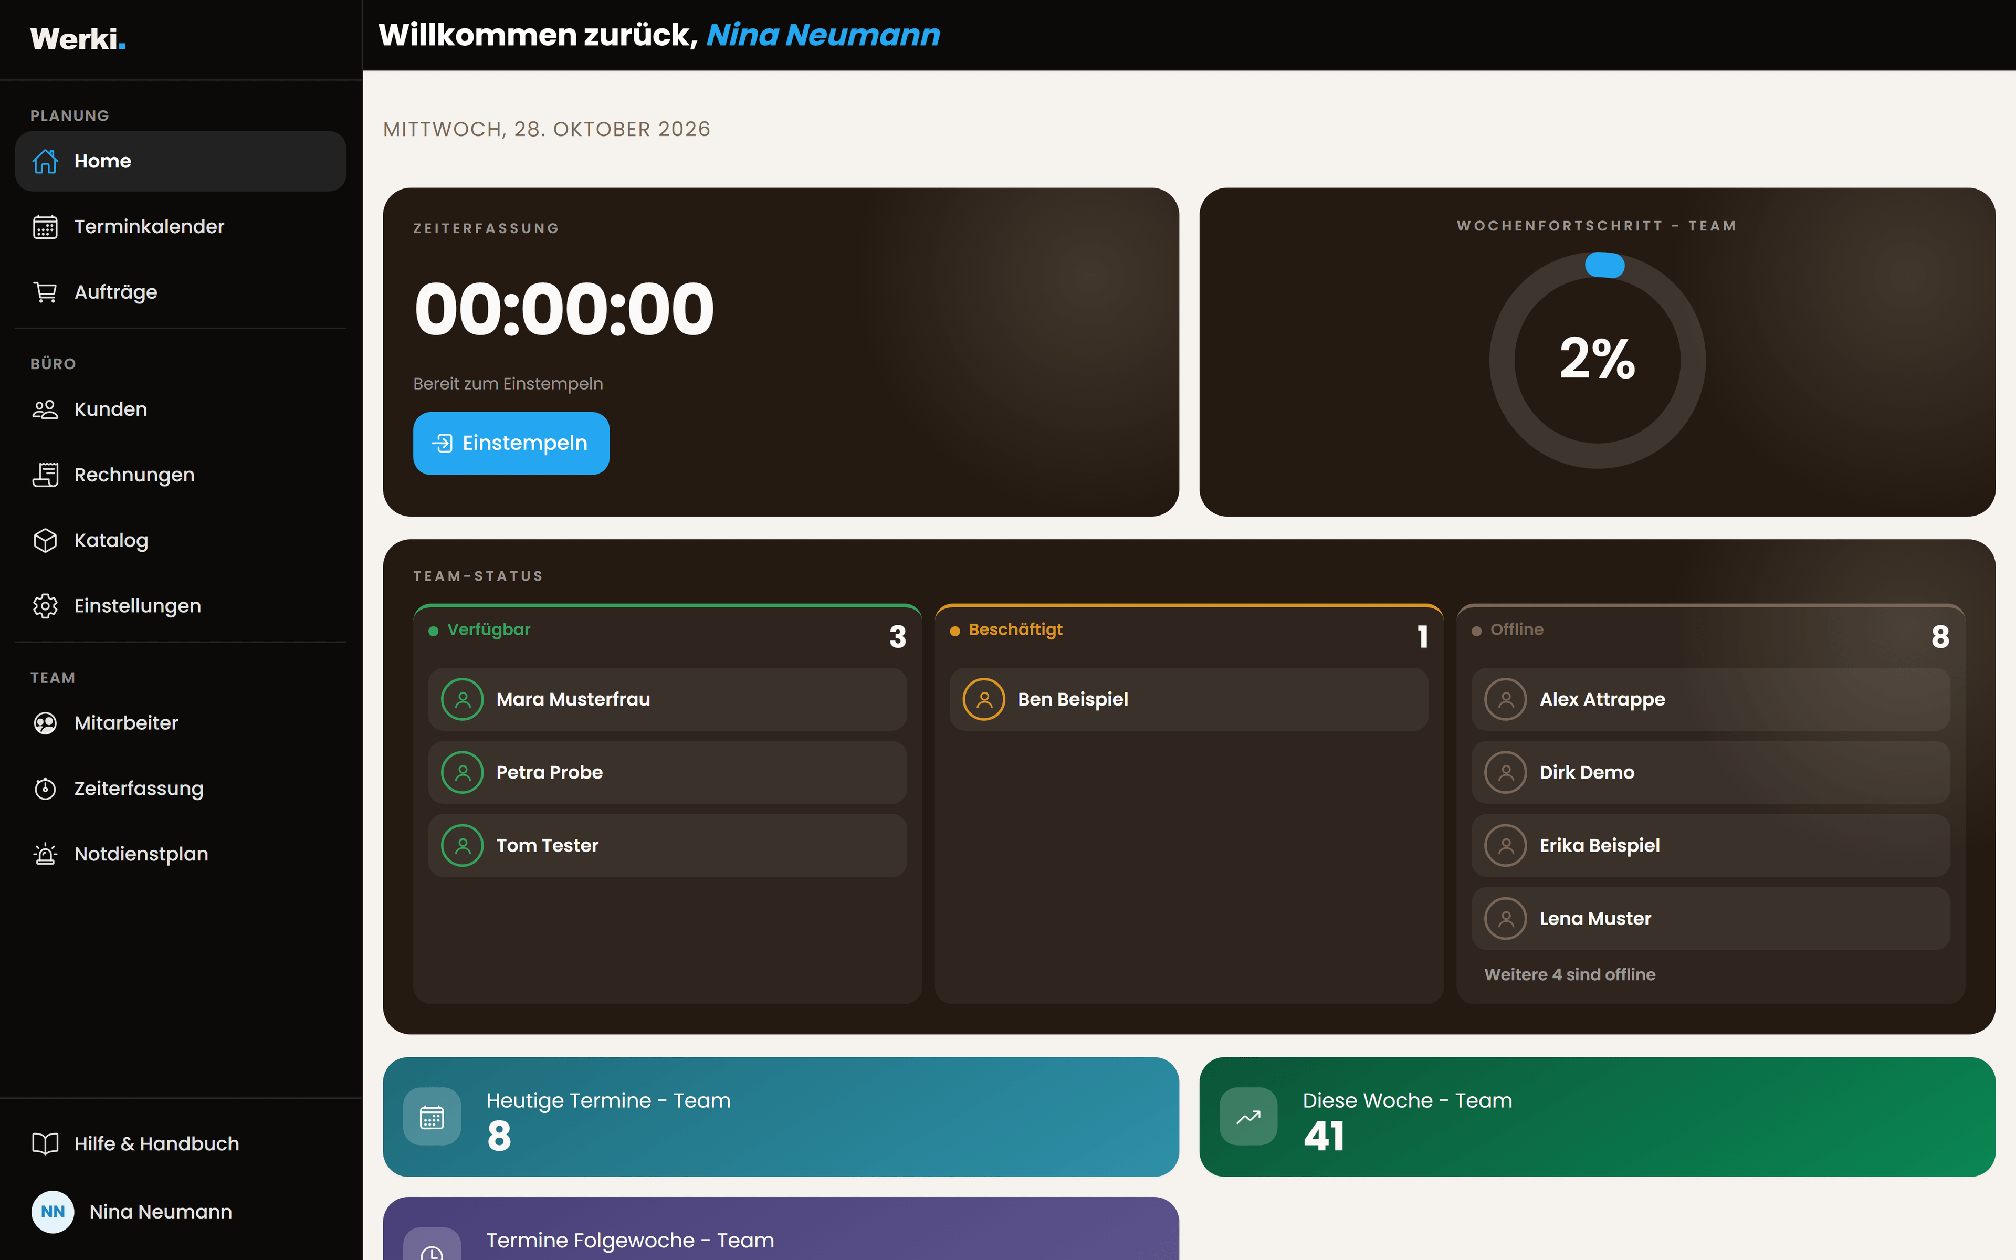The height and width of the screenshot is (1260, 2016).
Task: Click the Home house icon in sidebar
Action: coord(45,161)
